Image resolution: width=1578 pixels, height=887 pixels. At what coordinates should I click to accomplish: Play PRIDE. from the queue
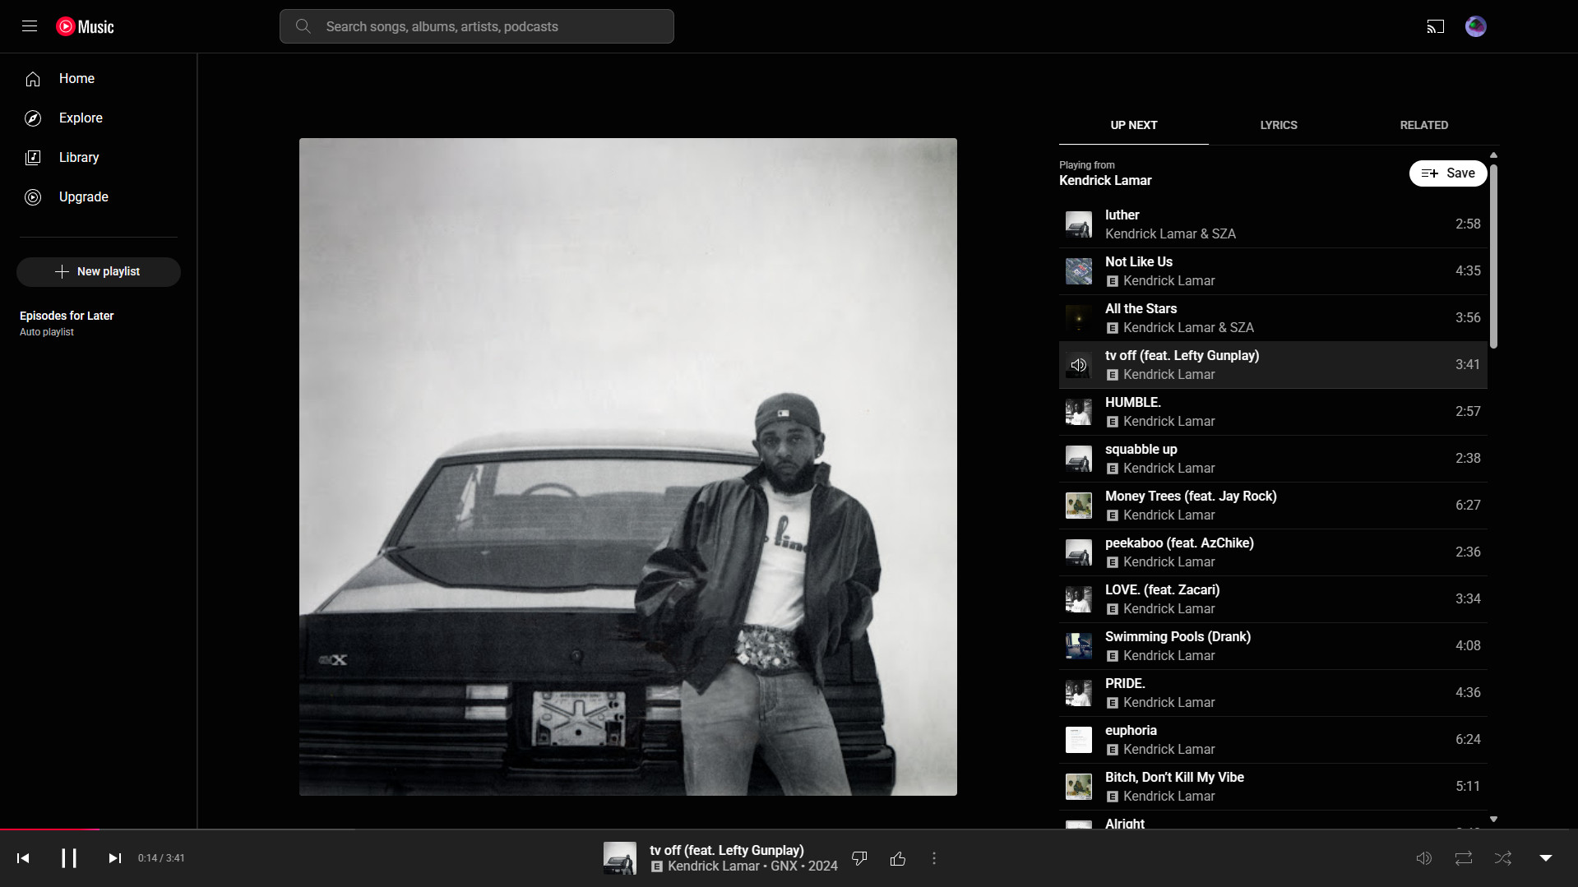coord(1273,693)
